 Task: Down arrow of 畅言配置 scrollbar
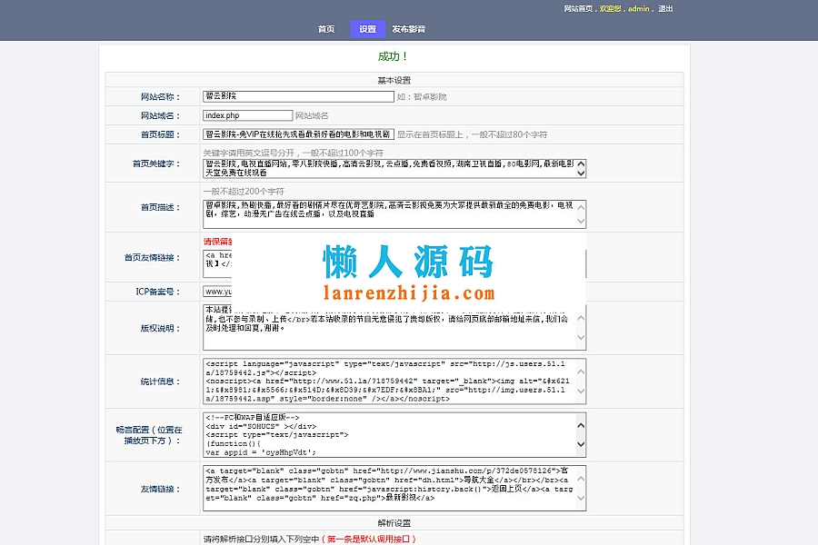581,444
